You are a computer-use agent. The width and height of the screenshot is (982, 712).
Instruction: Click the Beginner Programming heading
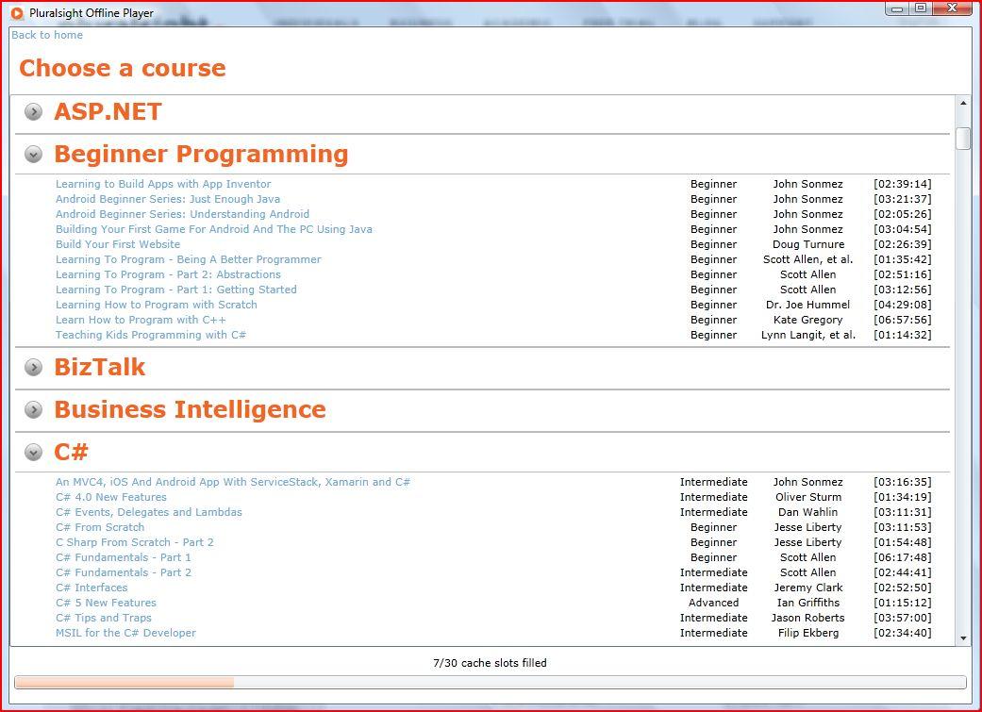201,154
